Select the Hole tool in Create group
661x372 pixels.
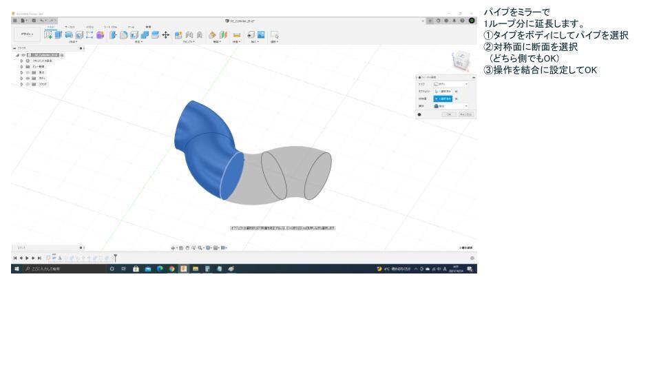[x=79, y=34]
